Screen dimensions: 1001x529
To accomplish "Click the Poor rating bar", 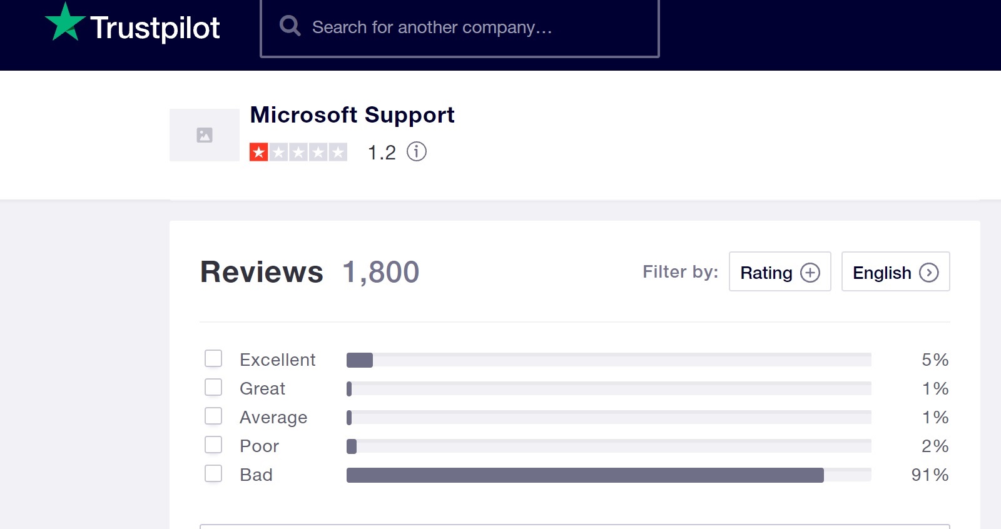I will click(x=609, y=446).
